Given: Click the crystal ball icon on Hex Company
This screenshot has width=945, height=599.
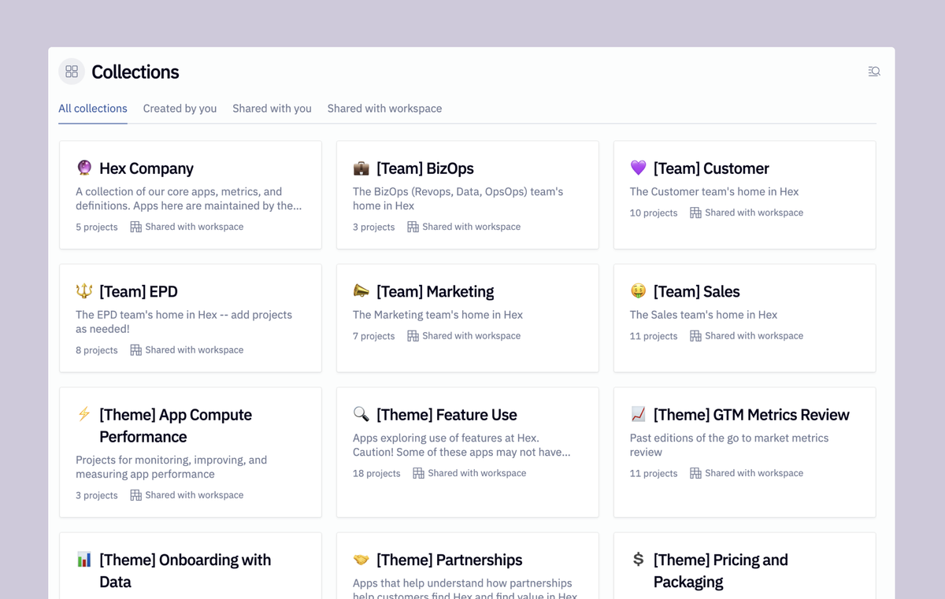Looking at the screenshot, I should coord(84,168).
